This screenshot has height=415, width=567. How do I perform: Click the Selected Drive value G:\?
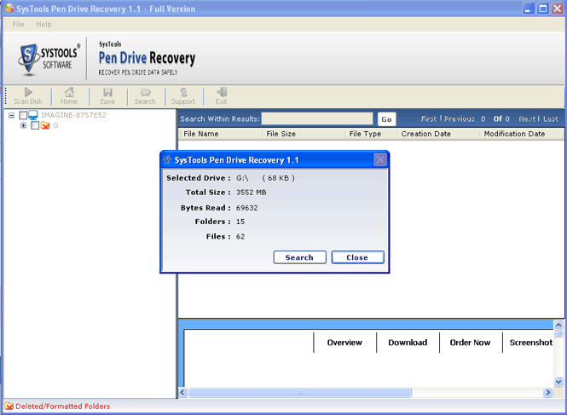242,178
